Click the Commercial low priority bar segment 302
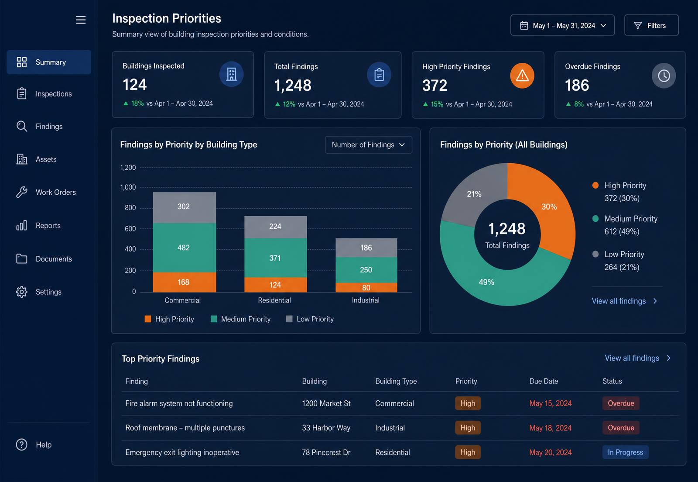The image size is (698, 482). [184, 208]
